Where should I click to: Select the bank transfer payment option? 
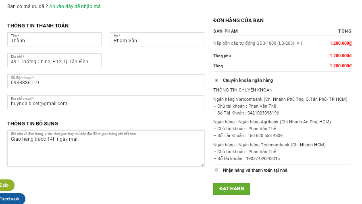pyautogui.click(x=216, y=80)
